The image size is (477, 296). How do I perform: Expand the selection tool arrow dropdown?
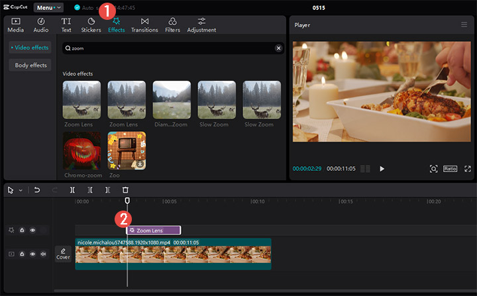coord(21,190)
